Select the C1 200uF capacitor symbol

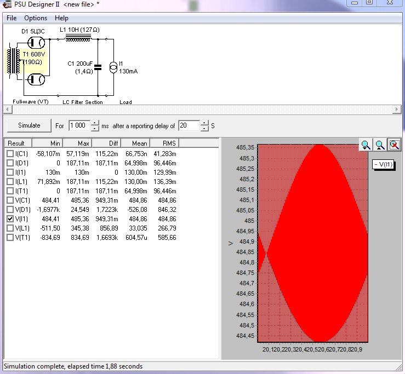tap(98, 67)
